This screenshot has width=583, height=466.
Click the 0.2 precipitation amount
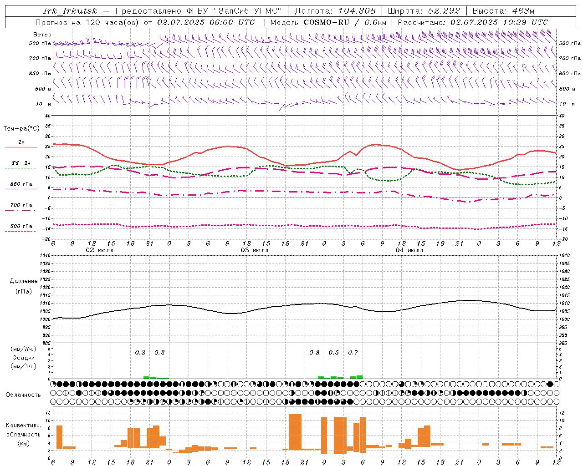tap(159, 352)
